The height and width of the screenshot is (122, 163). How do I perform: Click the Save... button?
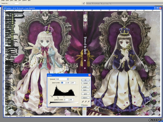86,90
